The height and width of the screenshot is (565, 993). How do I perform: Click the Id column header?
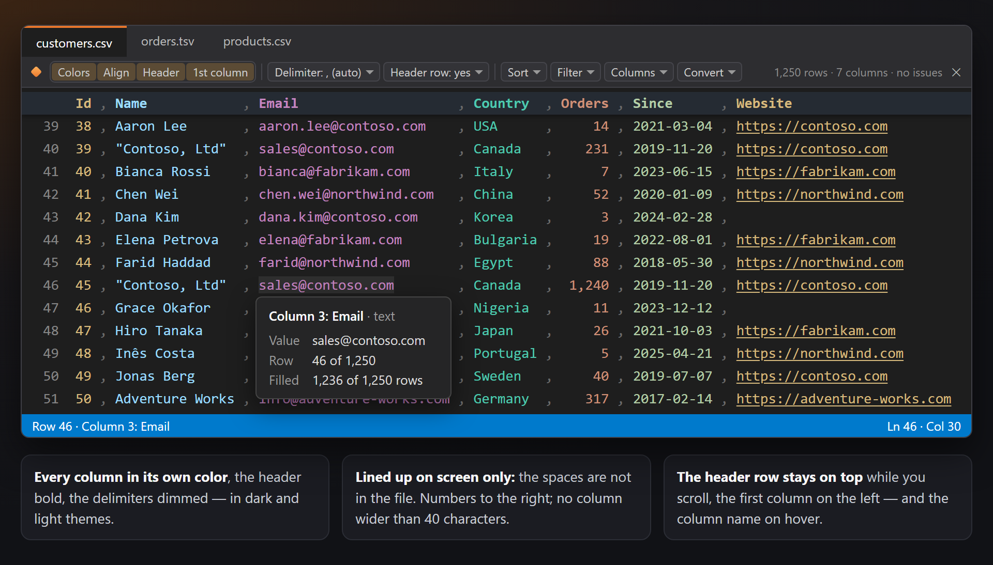point(83,103)
